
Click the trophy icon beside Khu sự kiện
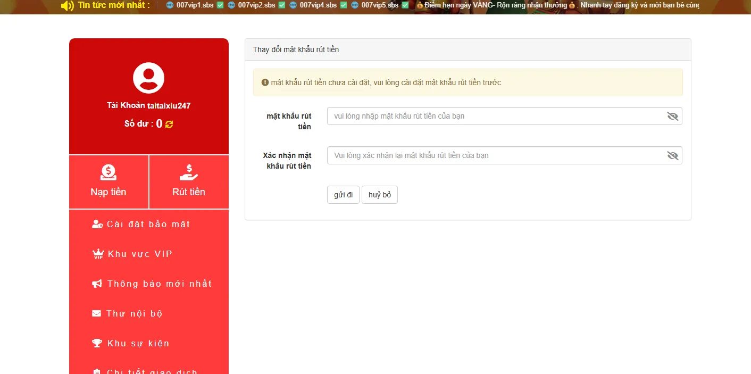(96, 343)
